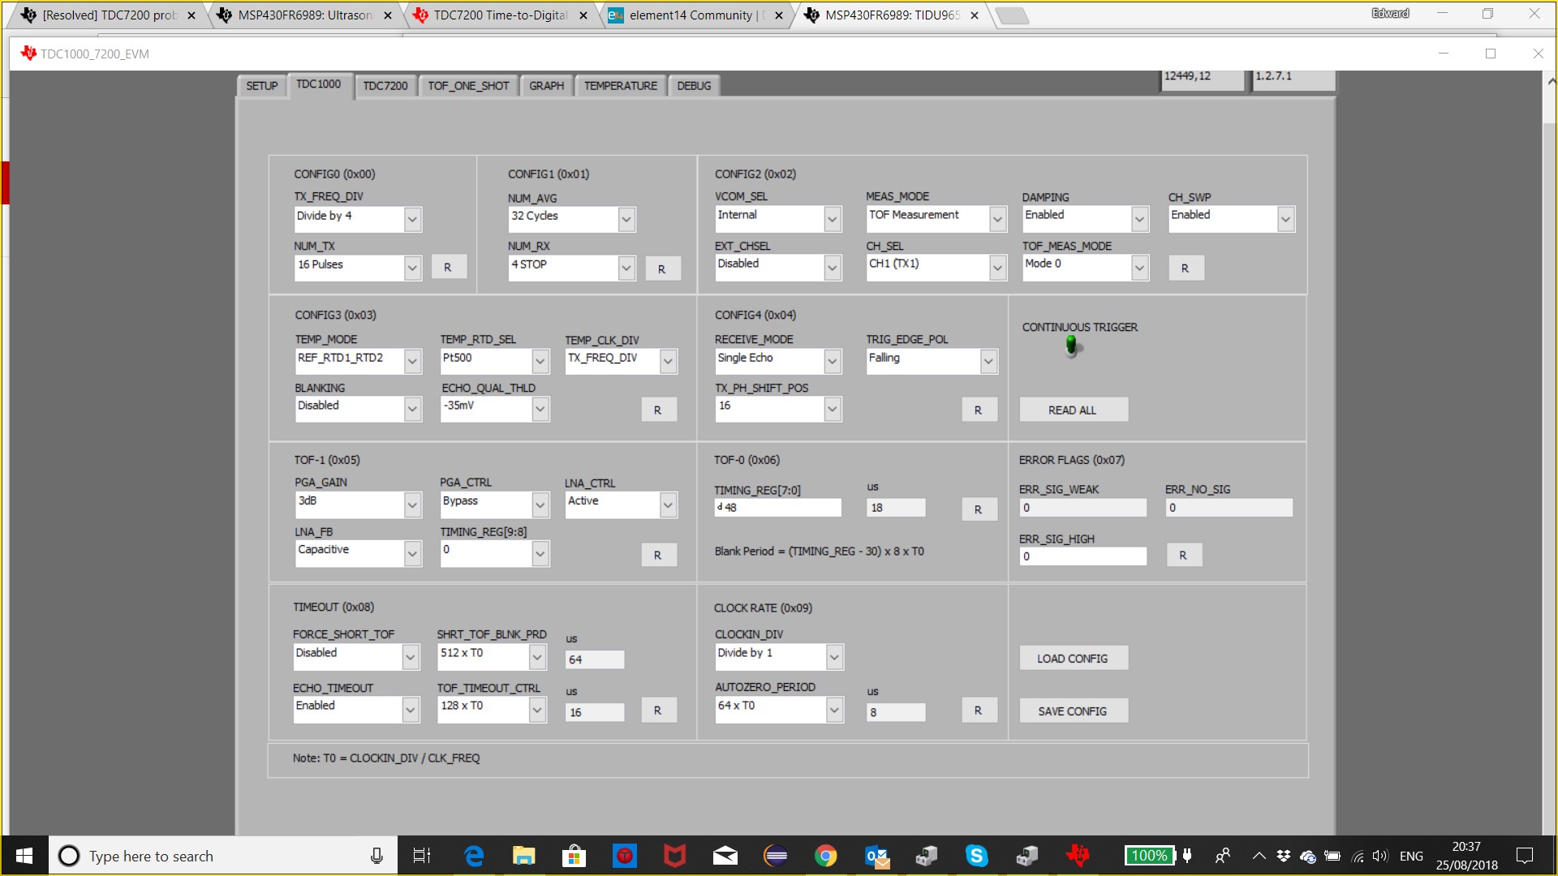The width and height of the screenshot is (1558, 876).
Task: Click the ERR_SIG_HIGH value field
Action: tap(1083, 556)
